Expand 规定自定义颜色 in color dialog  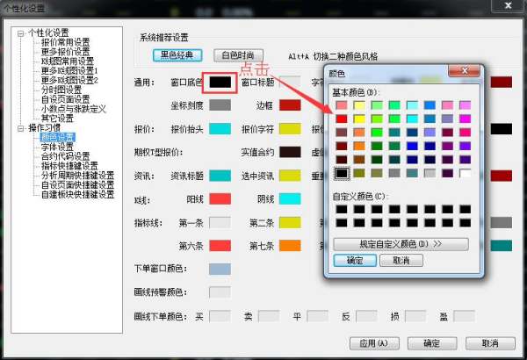(x=401, y=244)
